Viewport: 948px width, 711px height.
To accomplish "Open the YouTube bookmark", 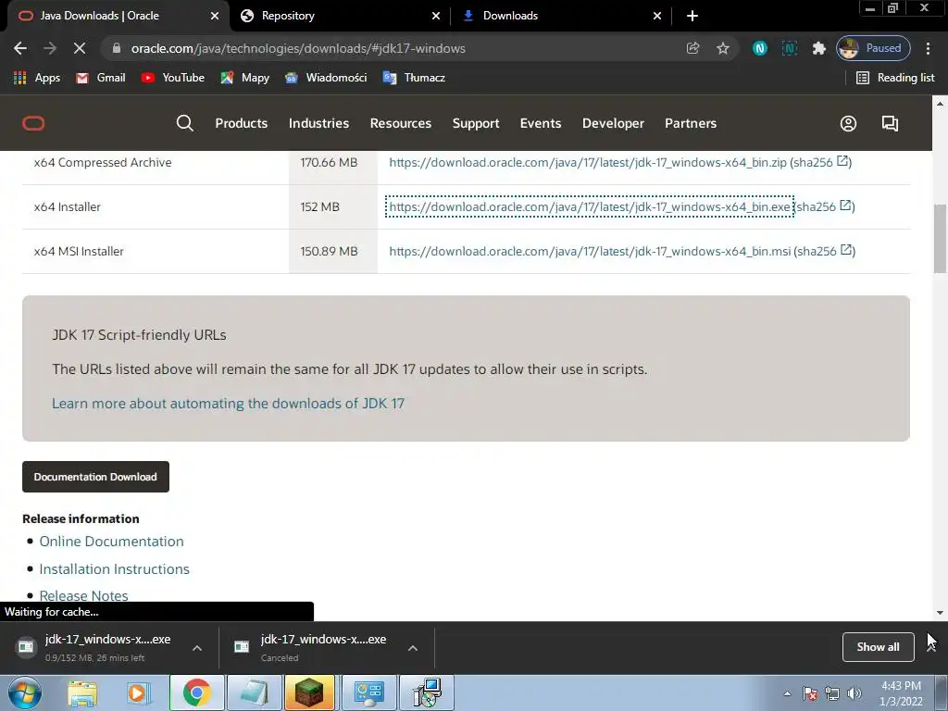I will [x=173, y=78].
